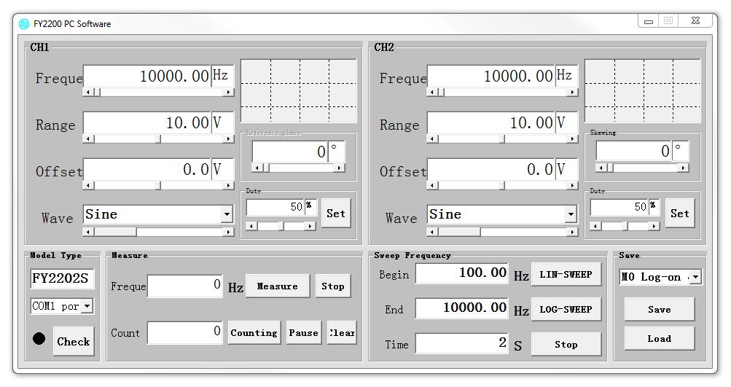This screenshot has width=731, height=387.
Task: Click CH1 reference phase left arrow
Action: tap(257, 168)
